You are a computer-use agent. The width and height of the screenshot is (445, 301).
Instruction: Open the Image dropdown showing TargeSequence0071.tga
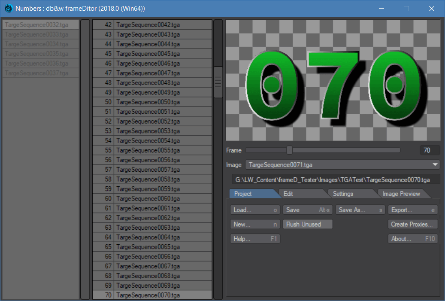(342, 165)
